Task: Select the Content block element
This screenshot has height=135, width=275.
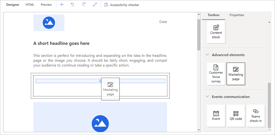Action: coord(216,32)
